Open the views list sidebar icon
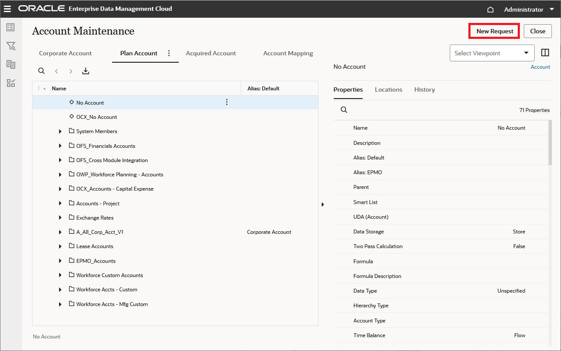561x351 pixels. (11, 27)
